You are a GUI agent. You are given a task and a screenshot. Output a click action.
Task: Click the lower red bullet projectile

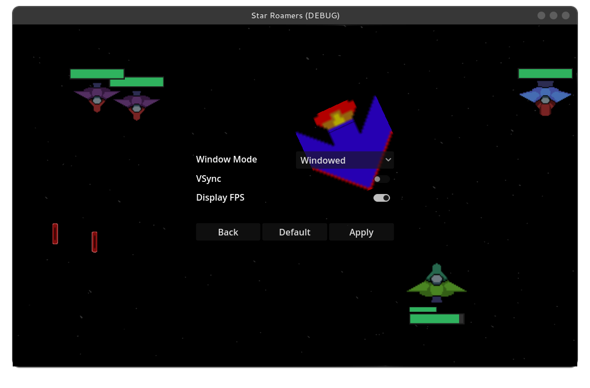coord(94,242)
